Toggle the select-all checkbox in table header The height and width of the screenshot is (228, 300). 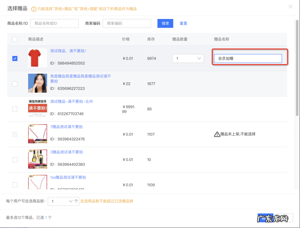tap(15, 39)
